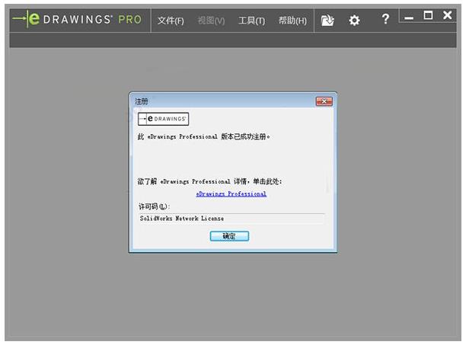Open the 帮助(H) menu
Viewport: 466px width, 345px height.
292,21
